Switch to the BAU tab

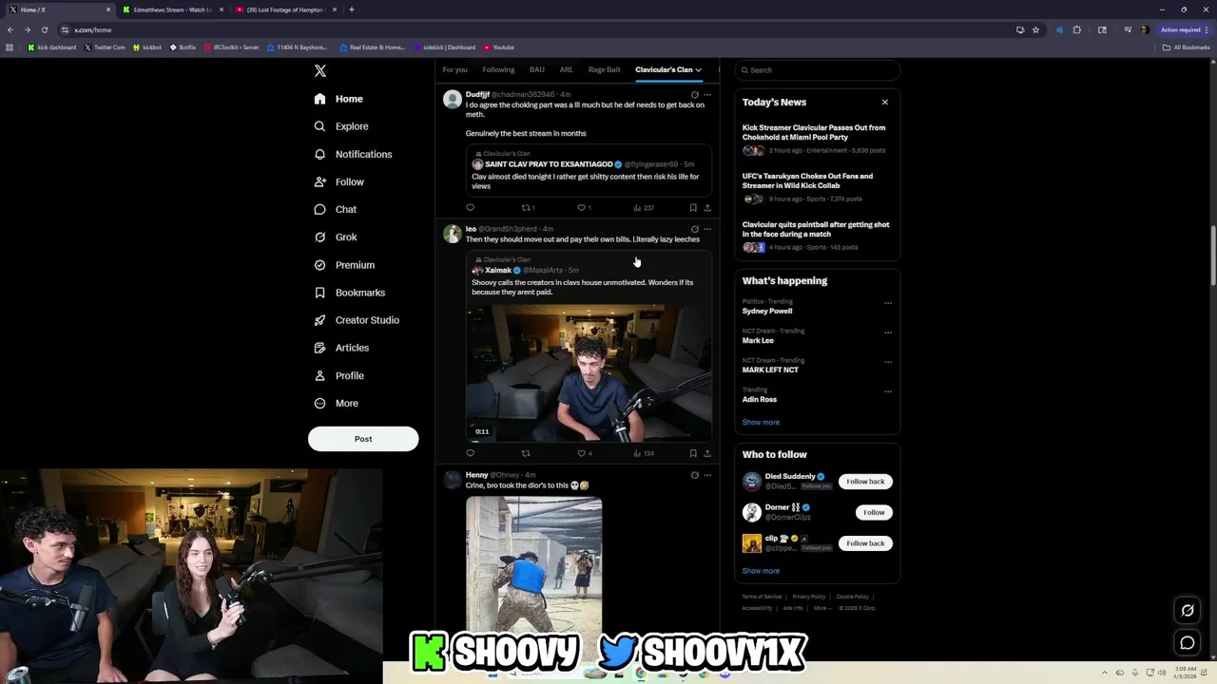click(537, 69)
